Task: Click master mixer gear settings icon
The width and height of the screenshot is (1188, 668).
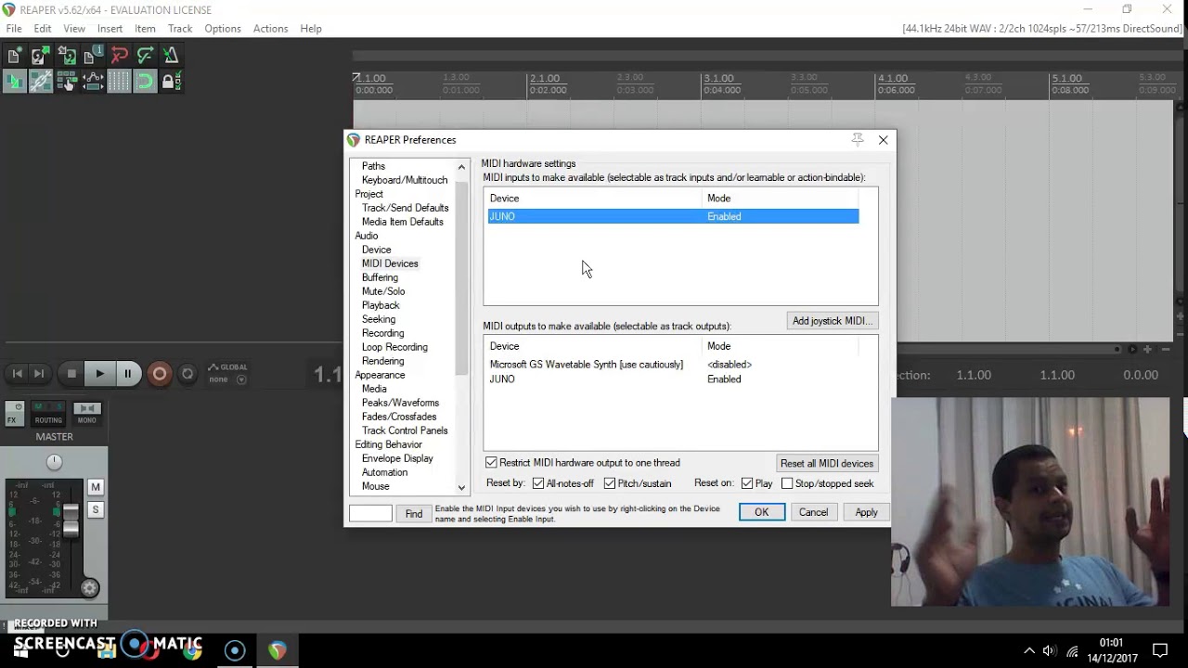Action: 89,587
